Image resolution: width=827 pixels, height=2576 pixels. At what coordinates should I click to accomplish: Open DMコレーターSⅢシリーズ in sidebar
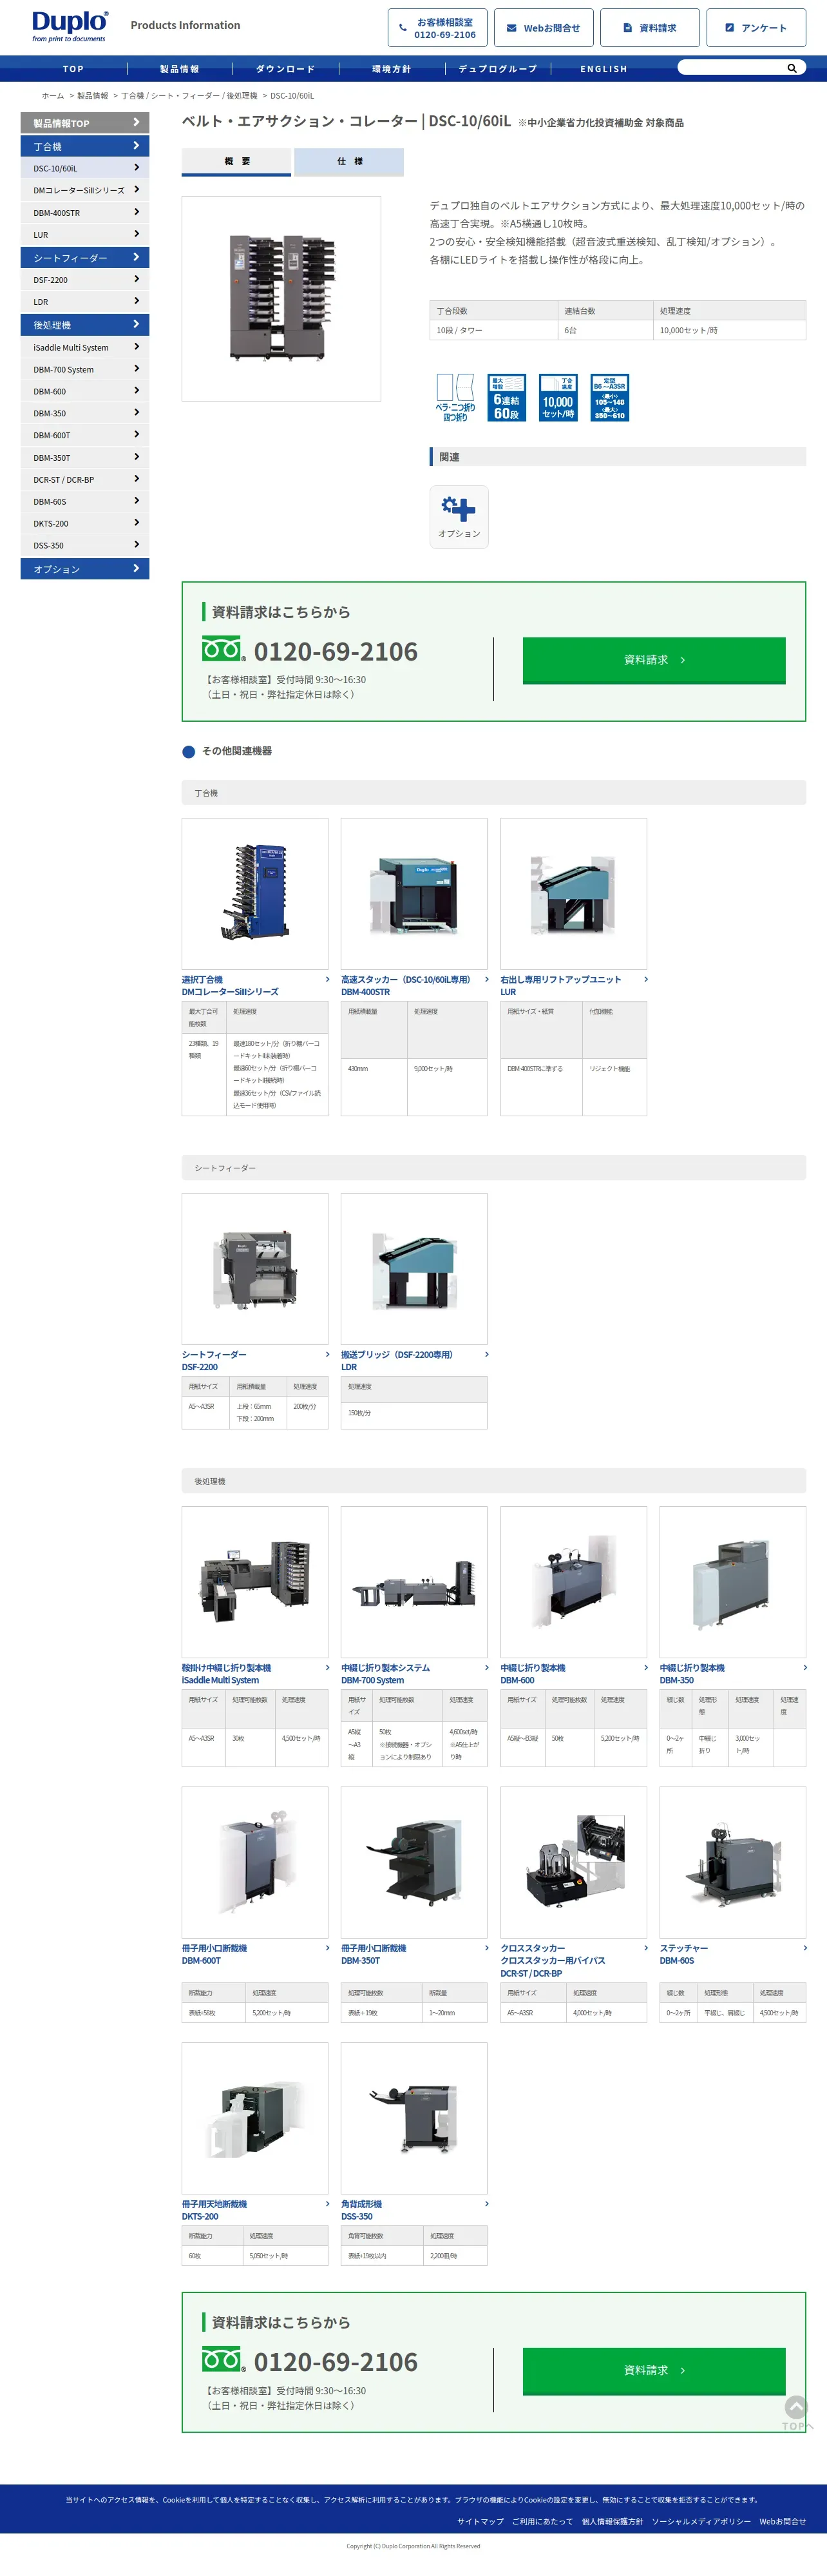[85, 190]
